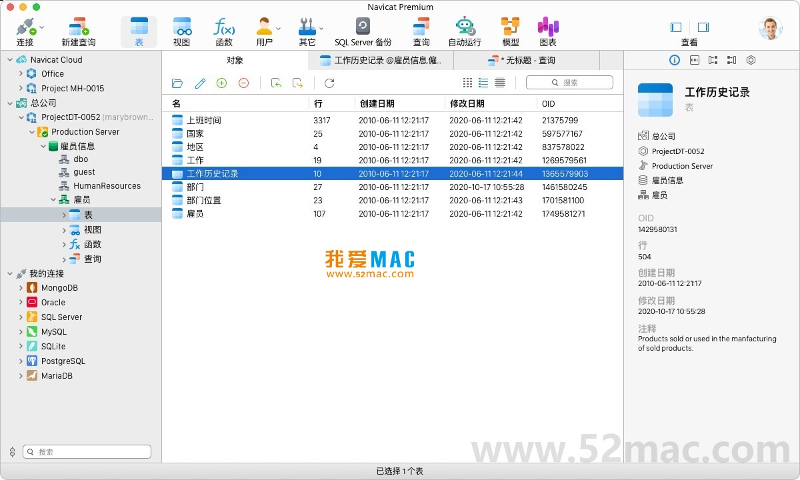This screenshot has height=480, width=800.
Task: Click the import wizard icon
Action: [276, 83]
